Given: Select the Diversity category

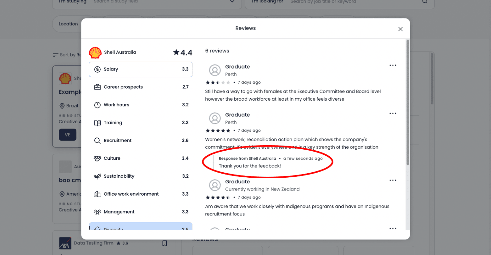Looking at the screenshot, I should (x=141, y=226).
